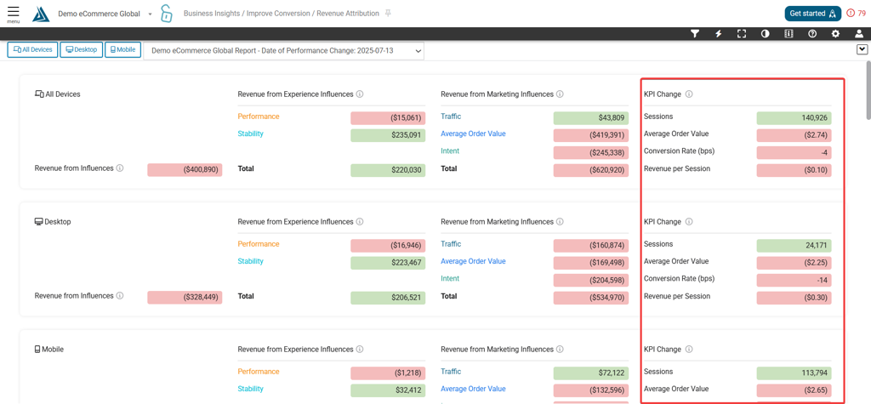Open the hamburger menu
Image resolution: width=871 pixels, height=404 pixels.
[x=14, y=12]
